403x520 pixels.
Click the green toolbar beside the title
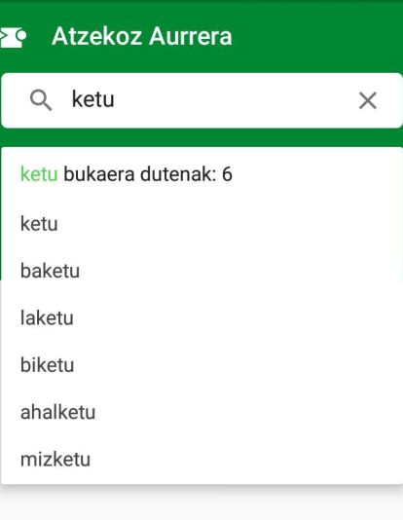tap(314, 36)
